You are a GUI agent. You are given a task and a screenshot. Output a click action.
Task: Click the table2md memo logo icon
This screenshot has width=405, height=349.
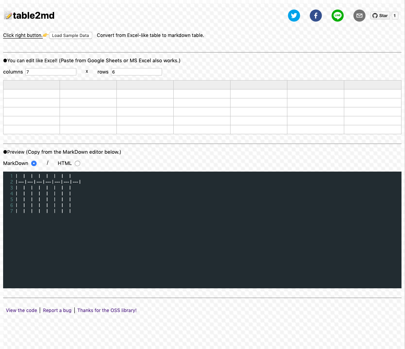[x=8, y=15]
